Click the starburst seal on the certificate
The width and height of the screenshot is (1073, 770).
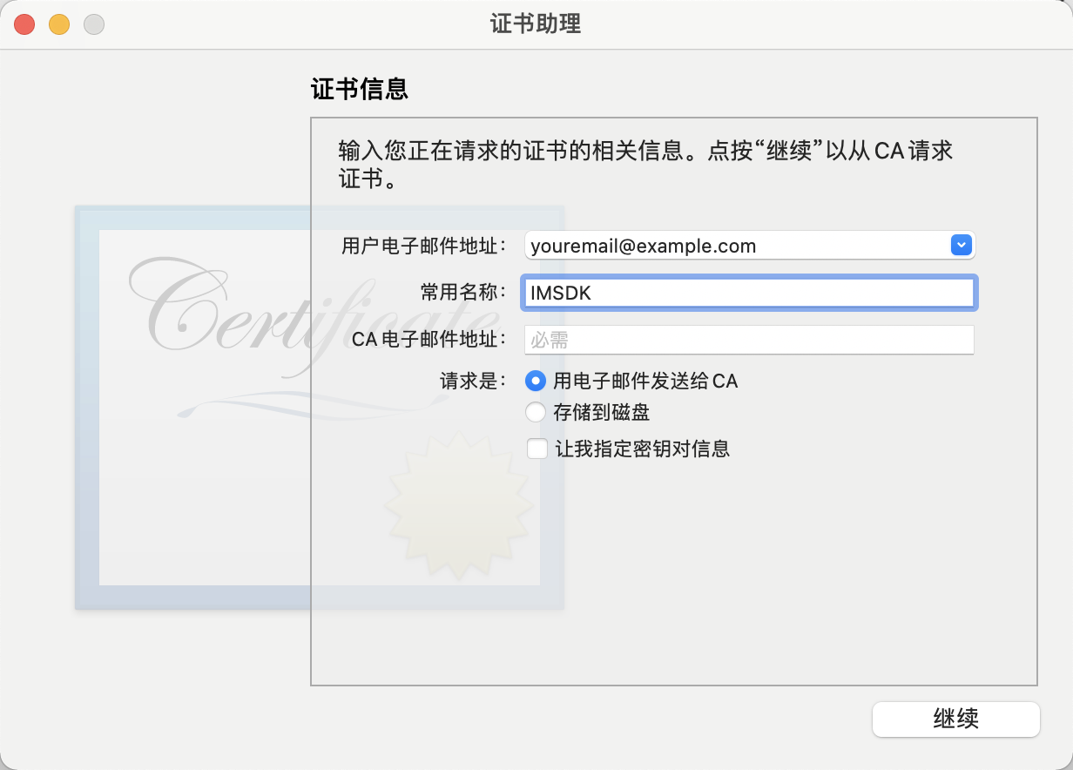click(458, 505)
